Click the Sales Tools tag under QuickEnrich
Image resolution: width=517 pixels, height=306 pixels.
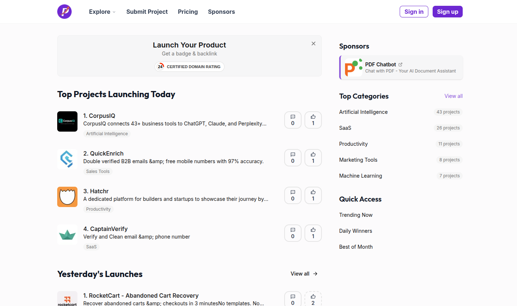point(98,171)
